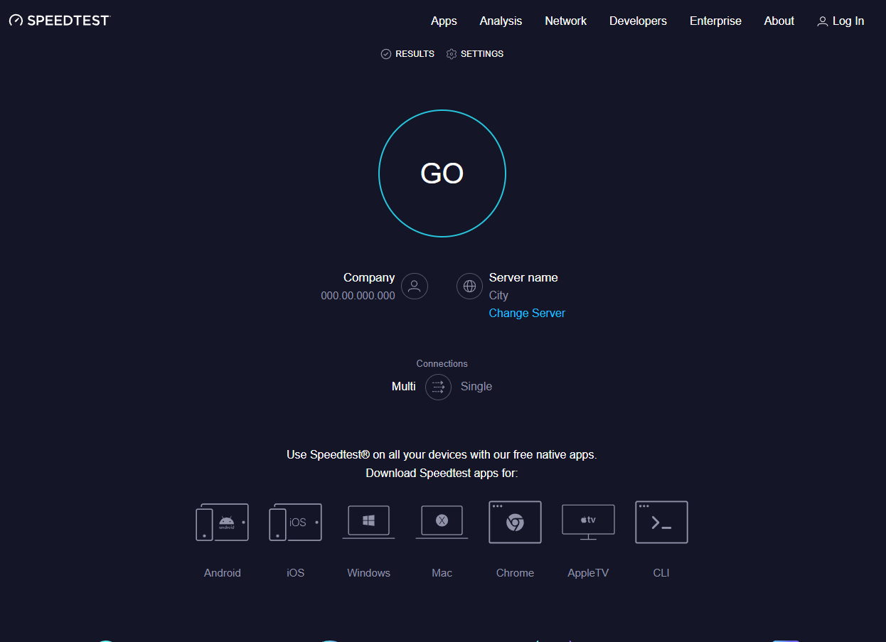Click the Server name text
Viewport: 886px width, 642px height.
[x=523, y=278]
